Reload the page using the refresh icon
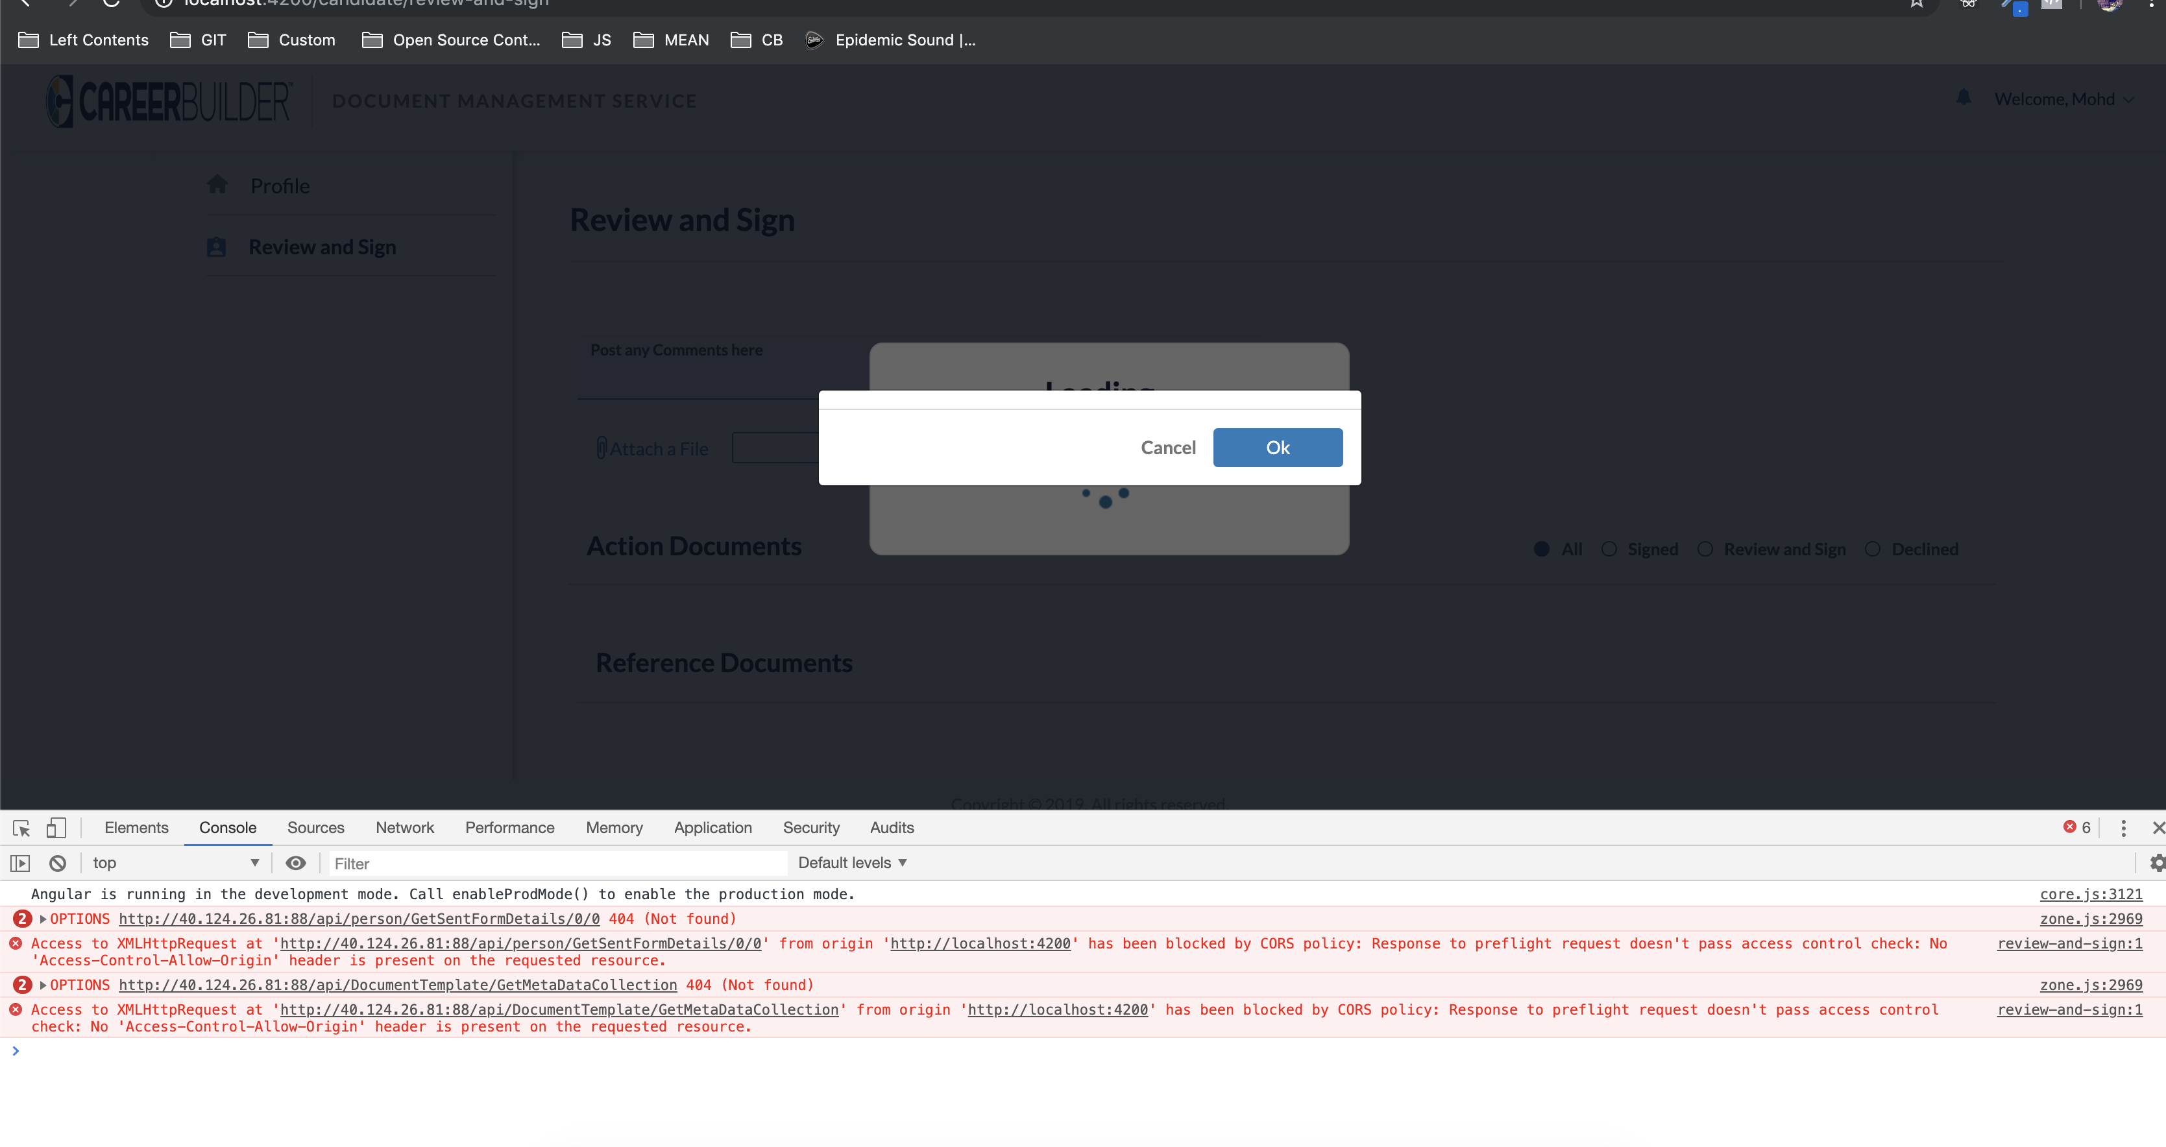The image size is (2166, 1147). point(111,3)
